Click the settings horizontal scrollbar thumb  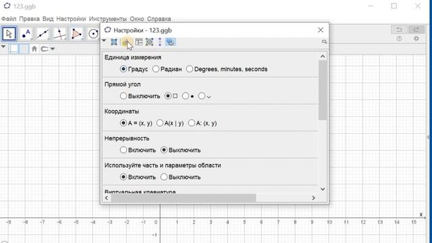tap(184, 198)
